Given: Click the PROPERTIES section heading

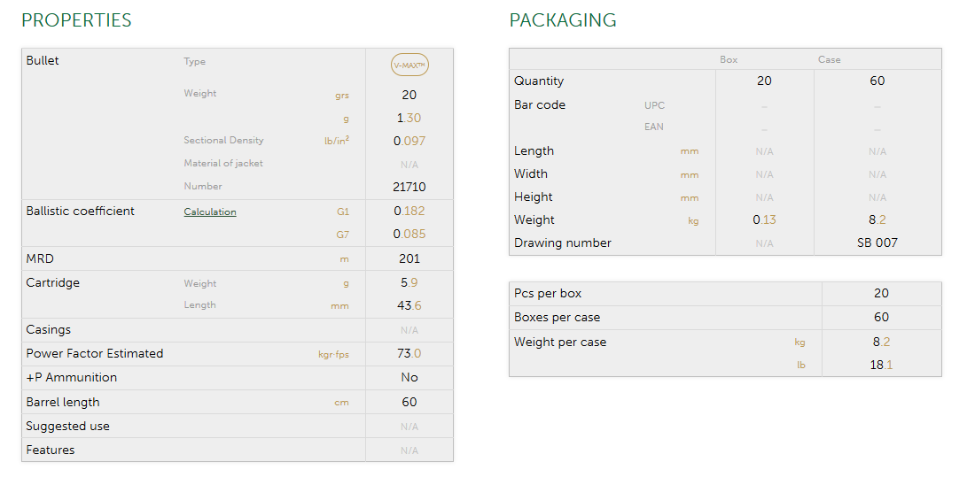Looking at the screenshot, I should point(76,20).
